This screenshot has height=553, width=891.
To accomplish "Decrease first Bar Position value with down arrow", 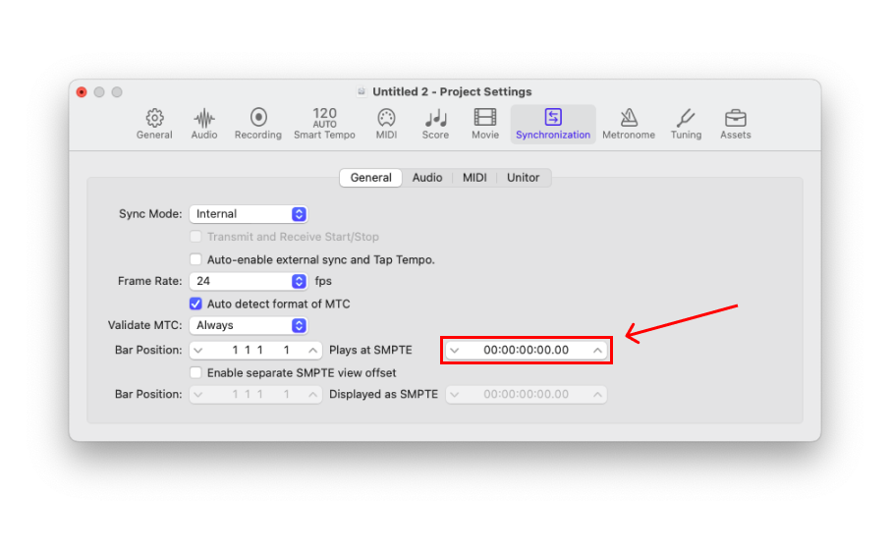I will tap(198, 350).
